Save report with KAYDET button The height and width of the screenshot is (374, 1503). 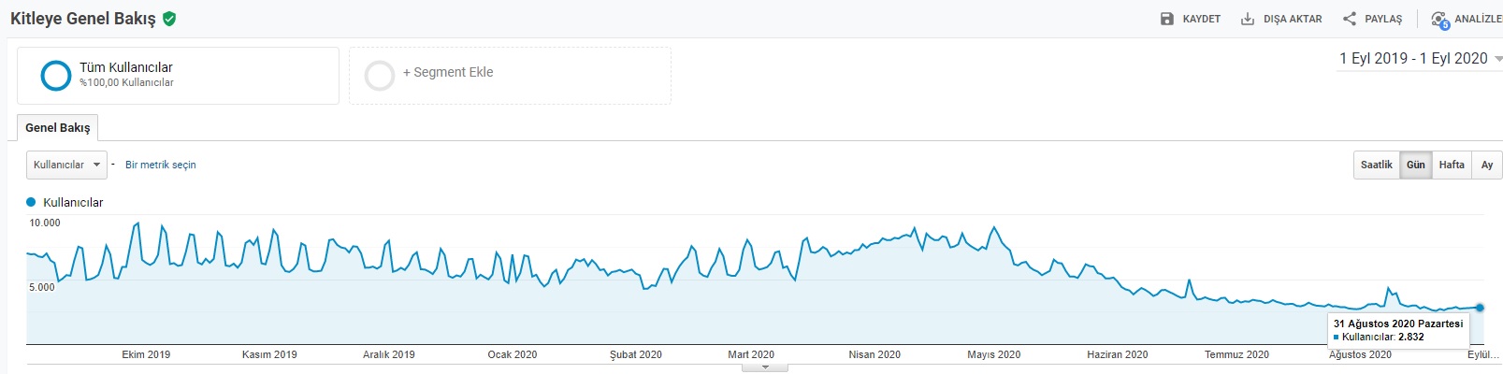coord(1191,19)
